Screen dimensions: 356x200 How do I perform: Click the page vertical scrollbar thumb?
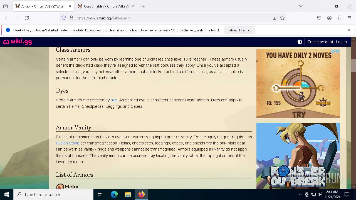[x=353, y=65]
